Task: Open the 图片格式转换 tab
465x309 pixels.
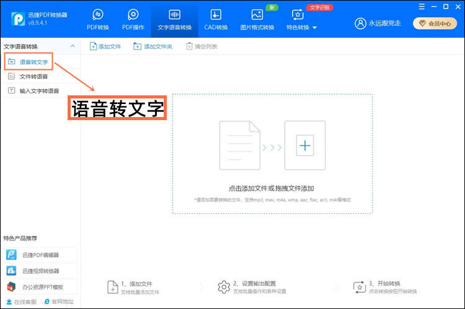Action: point(257,20)
